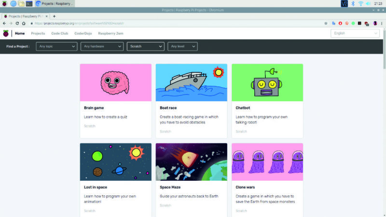
Task: Expand the Any topic filter
Action: pyautogui.click(x=56, y=46)
